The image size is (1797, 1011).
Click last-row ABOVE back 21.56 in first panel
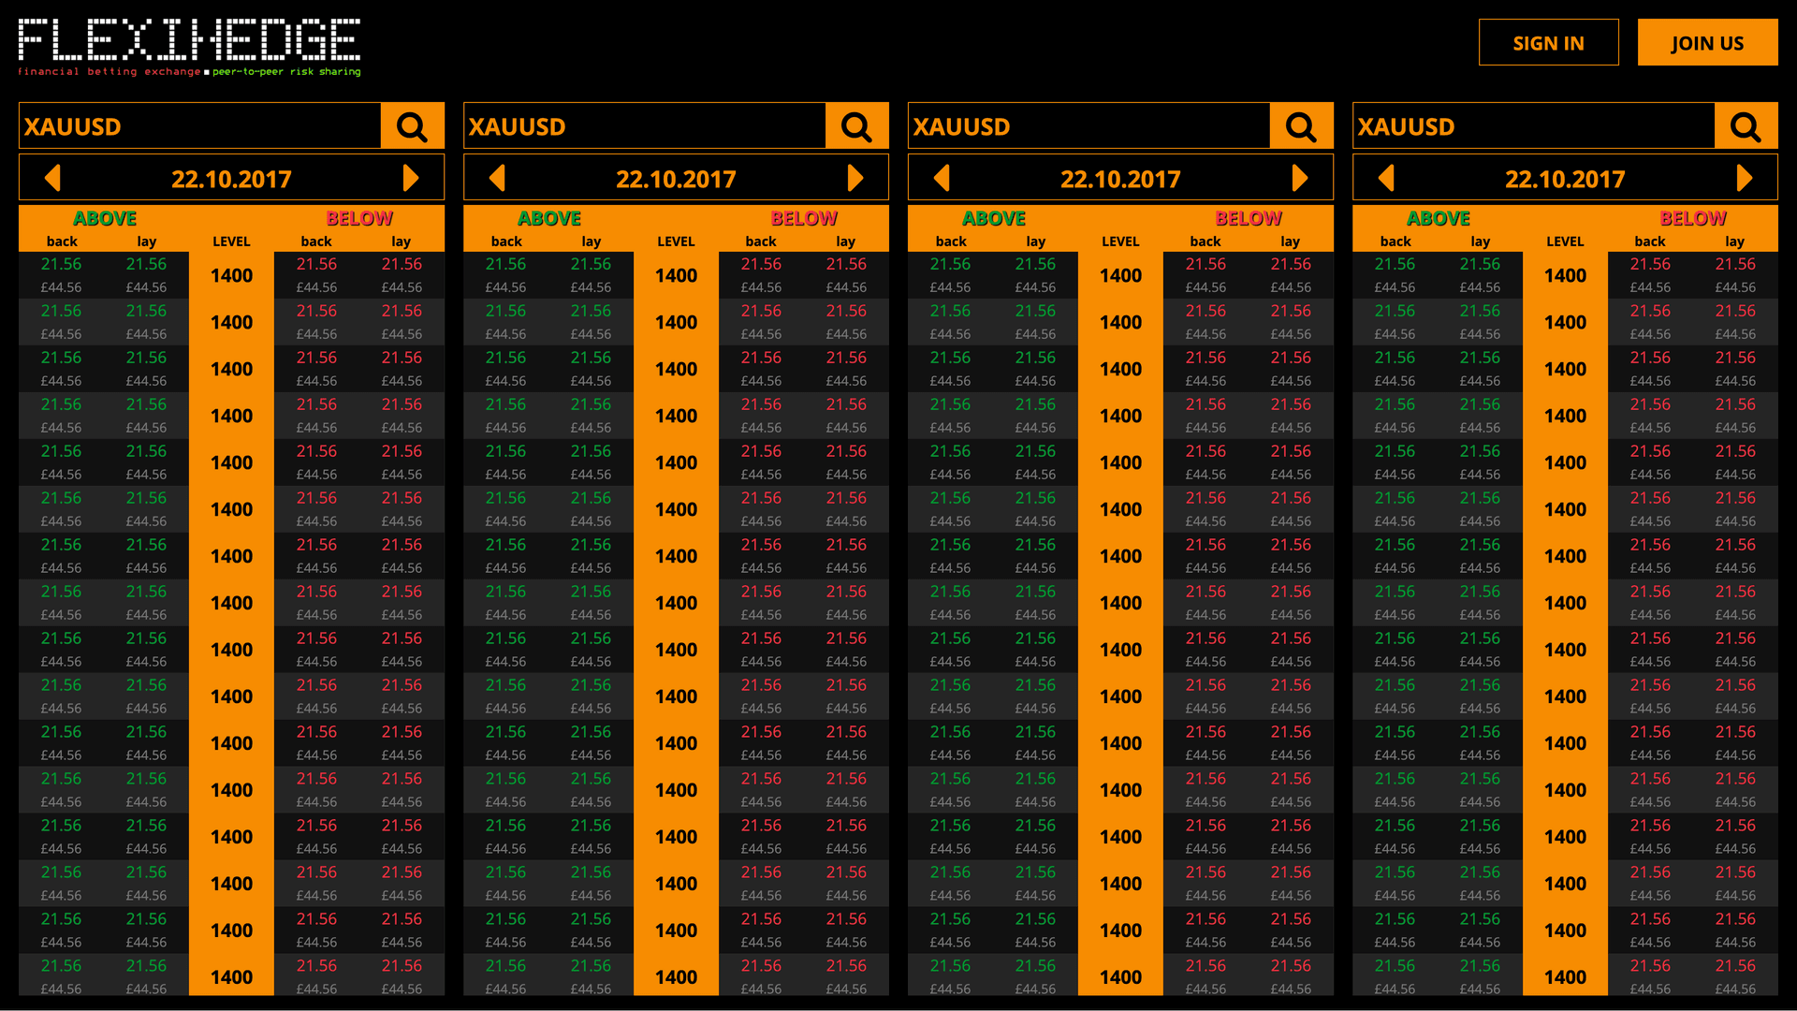(61, 966)
